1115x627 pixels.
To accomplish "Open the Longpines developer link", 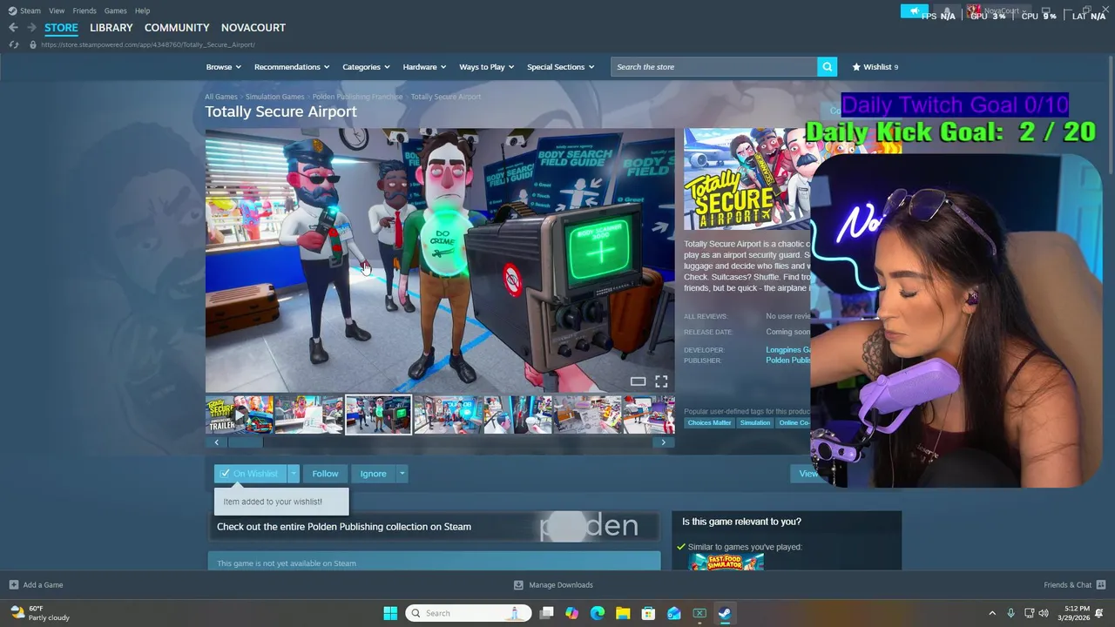I will (788, 350).
